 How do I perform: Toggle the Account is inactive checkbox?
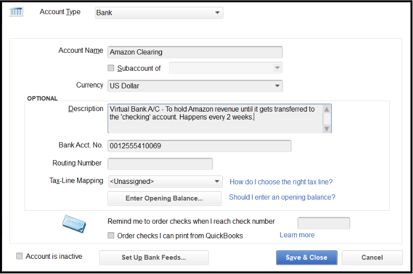19,256
